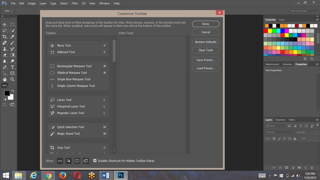Open the Layers panel flyout menu

[317, 120]
